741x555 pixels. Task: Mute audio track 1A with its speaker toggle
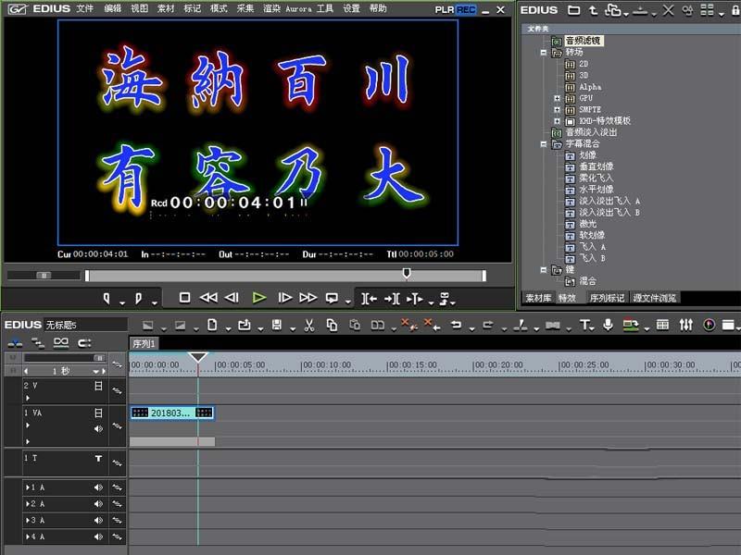pos(97,487)
